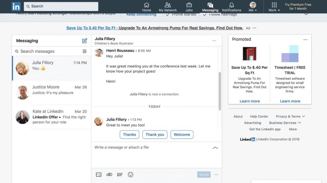This screenshot has height=183, width=327.
Task: Click the Save Up To $.40 Per Sq Ft title
Action: click(x=250, y=70)
